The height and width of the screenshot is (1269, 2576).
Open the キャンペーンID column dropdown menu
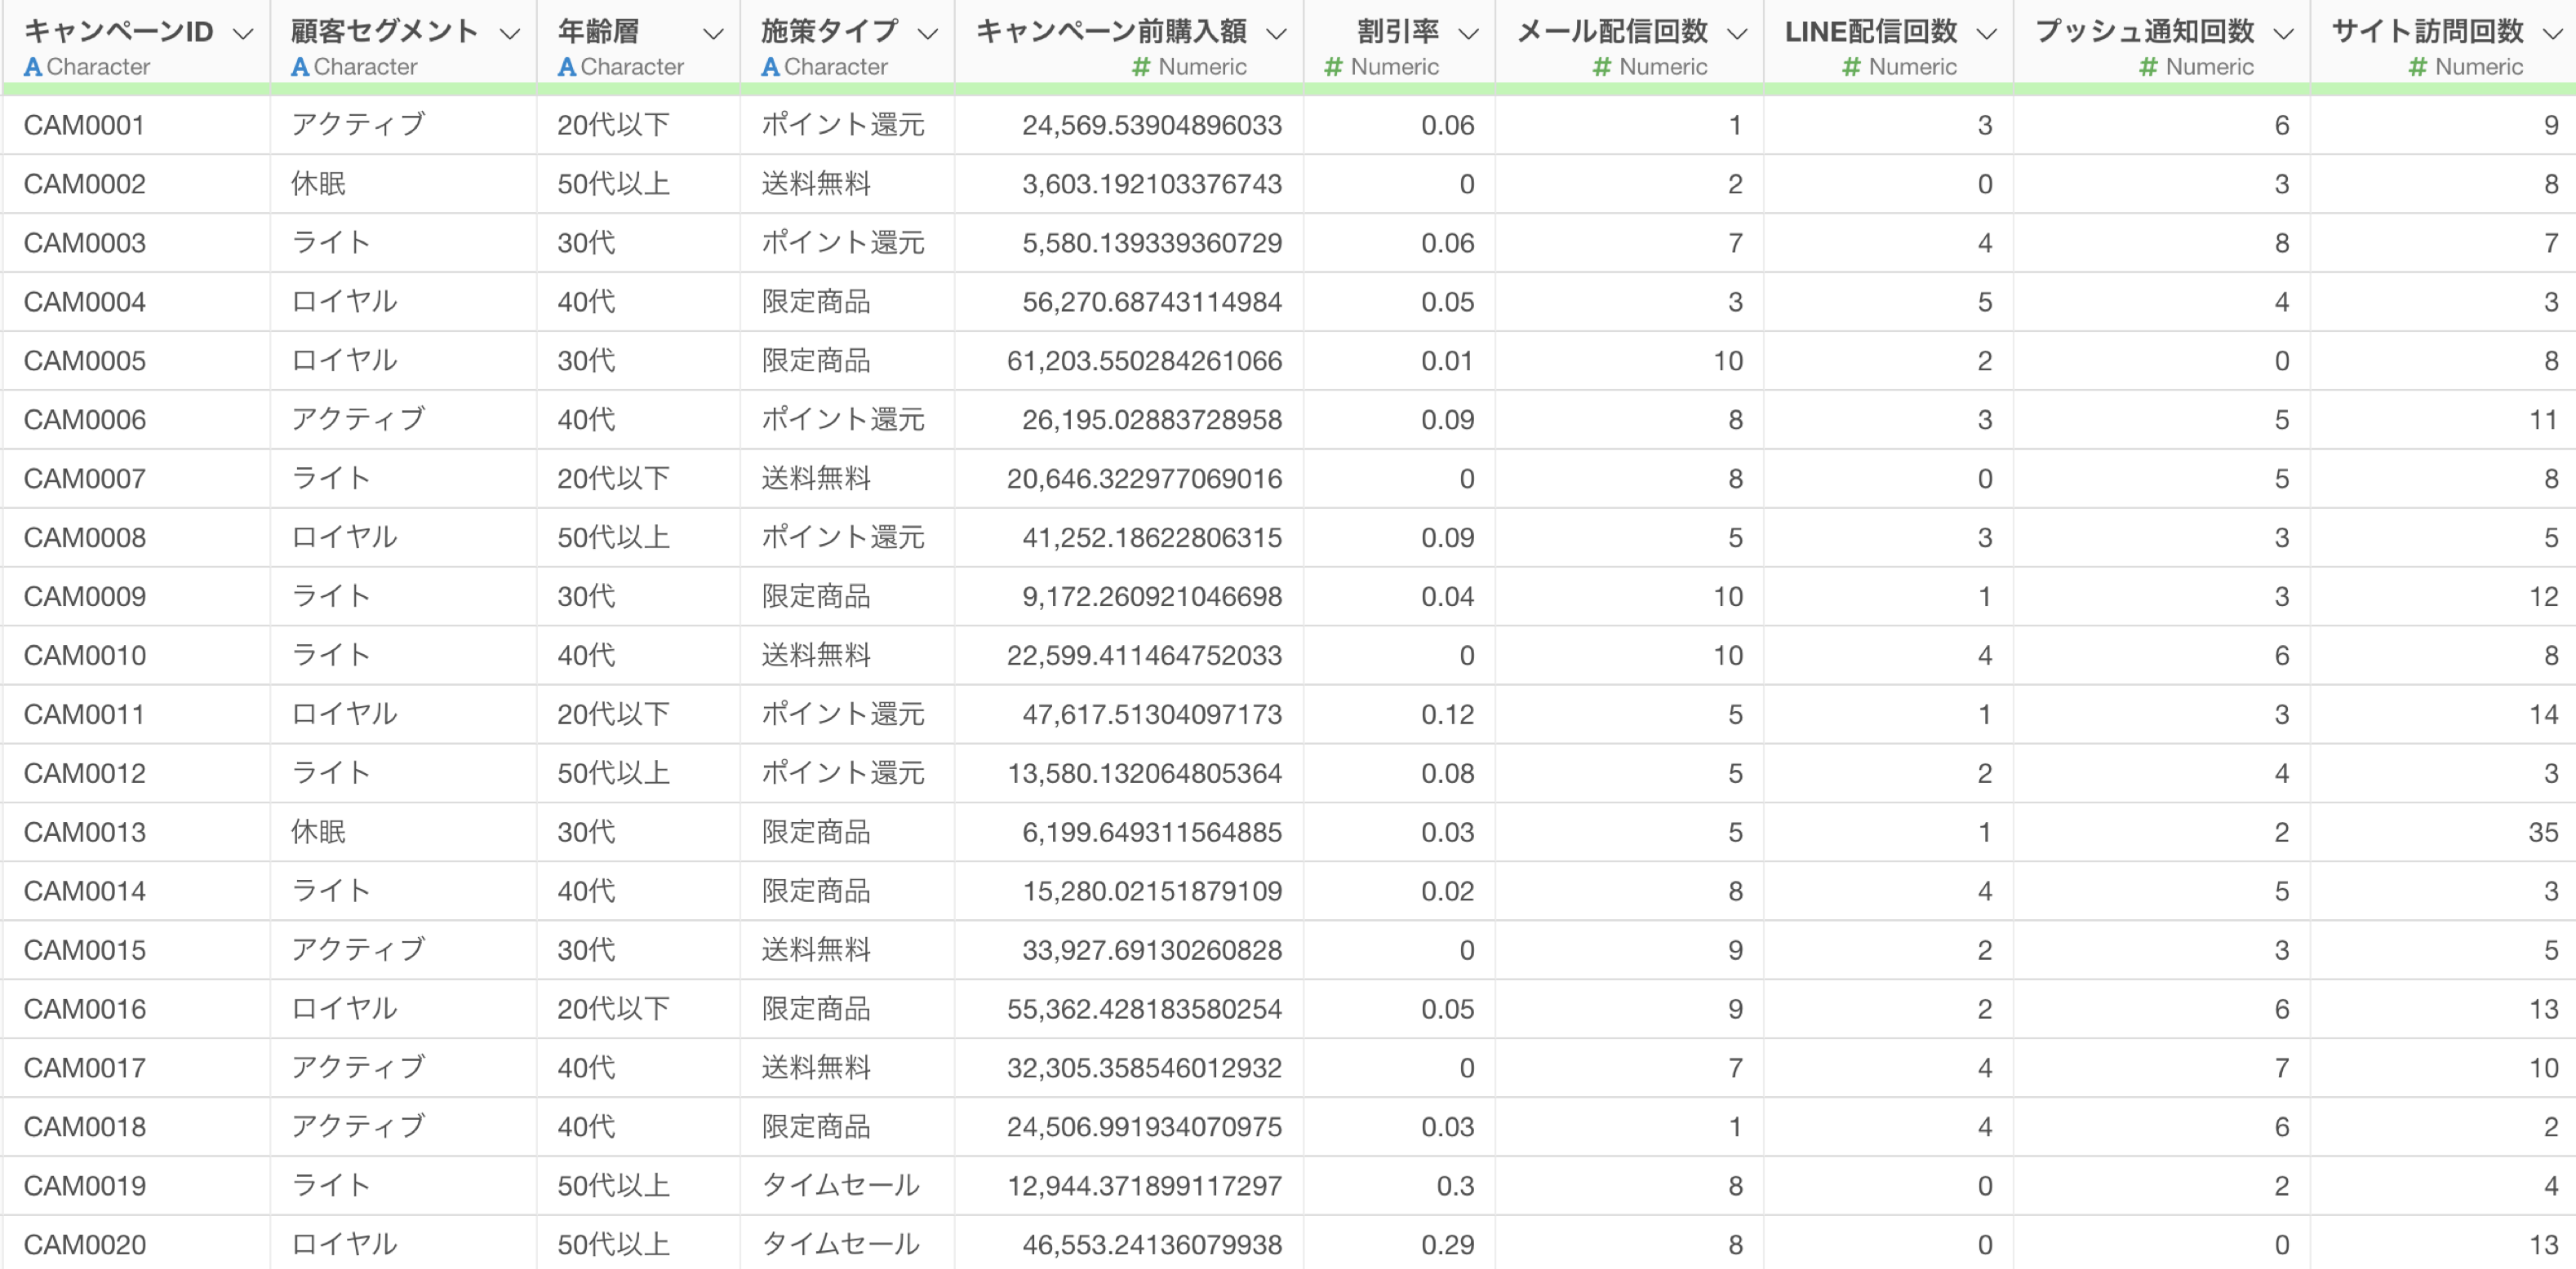(x=242, y=34)
